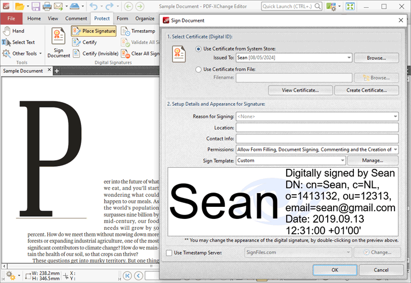Image resolution: width=411 pixels, height=283 pixels.
Task: Open the File menu
Action: click(x=12, y=18)
